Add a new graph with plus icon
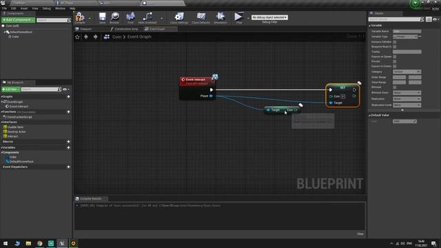 pyautogui.click(x=68, y=96)
